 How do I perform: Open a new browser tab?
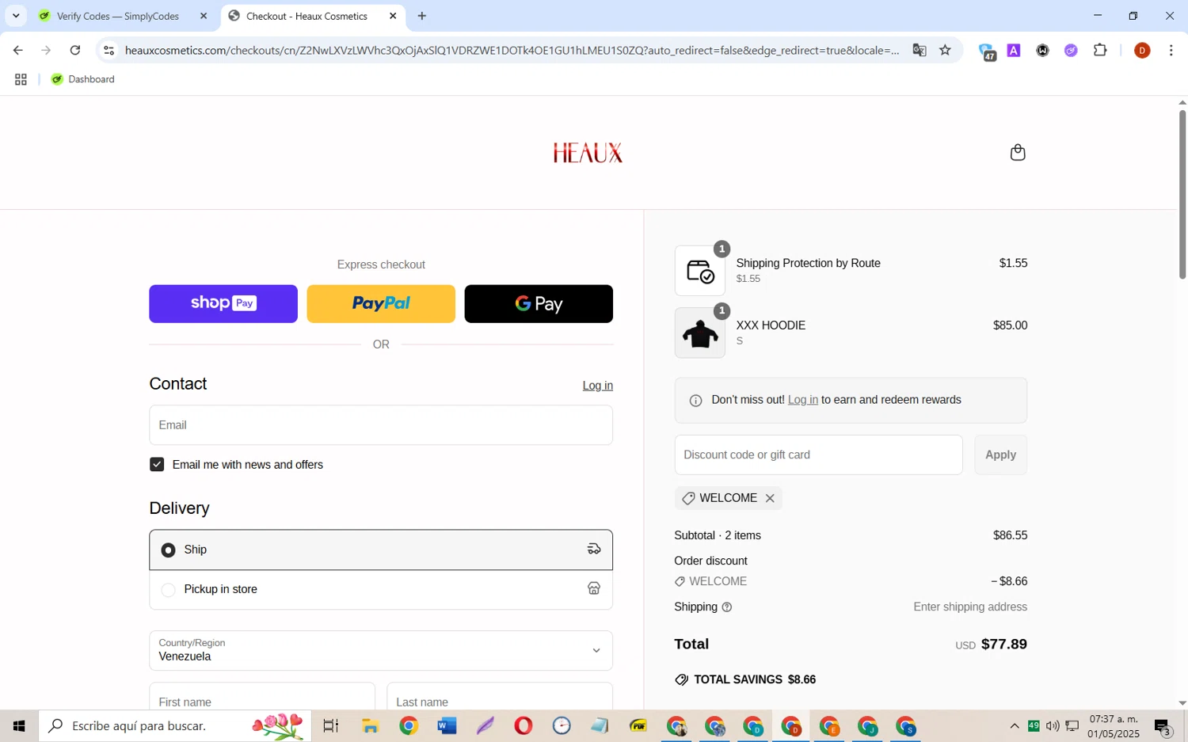pos(422,16)
